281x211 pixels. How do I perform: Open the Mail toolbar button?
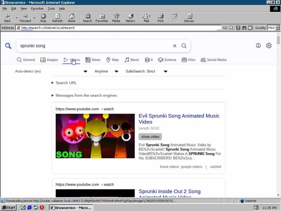pyautogui.click(x=146, y=18)
